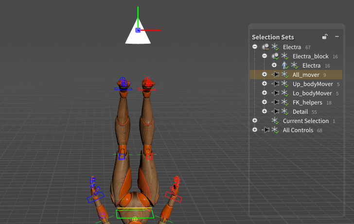Collapse the Electra_block tree node
This screenshot has width=354, height=224.
pyautogui.click(x=265, y=56)
